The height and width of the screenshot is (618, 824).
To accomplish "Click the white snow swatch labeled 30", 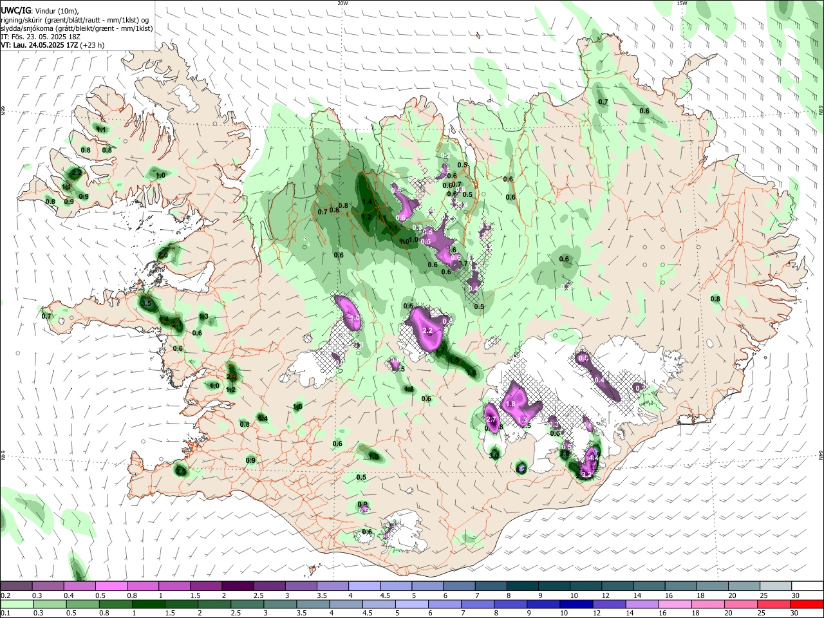I will pos(806,586).
